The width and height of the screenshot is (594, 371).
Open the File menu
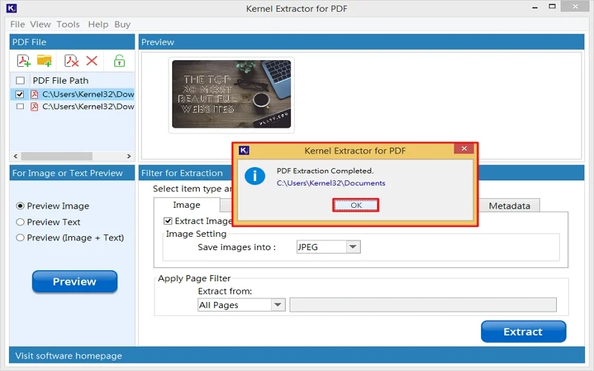pos(17,24)
